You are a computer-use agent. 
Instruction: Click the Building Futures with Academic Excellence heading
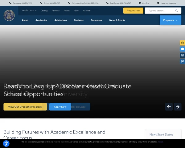tap(54, 135)
